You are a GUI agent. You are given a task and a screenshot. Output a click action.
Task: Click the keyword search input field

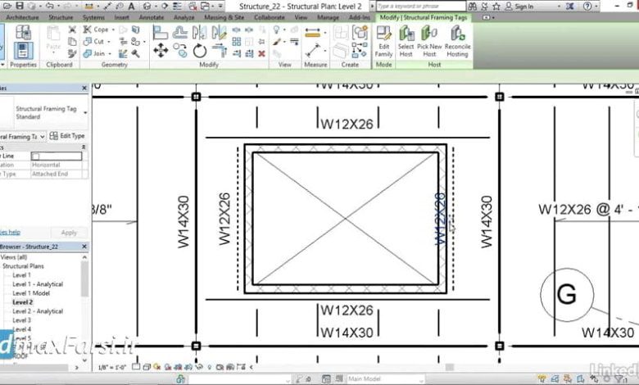(x=416, y=7)
